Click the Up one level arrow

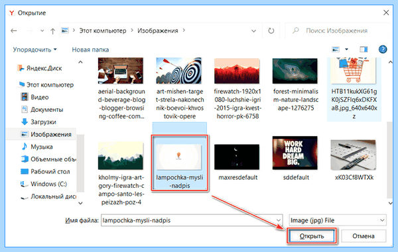click(53, 31)
